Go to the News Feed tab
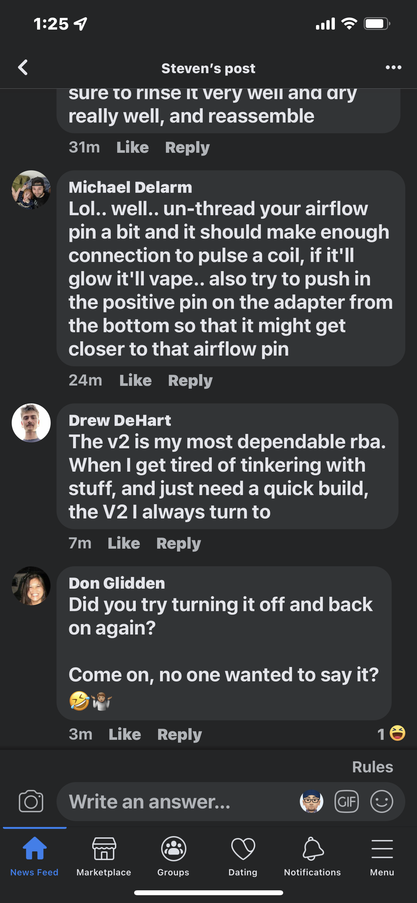Viewport: 417px width, 903px height. tap(34, 856)
